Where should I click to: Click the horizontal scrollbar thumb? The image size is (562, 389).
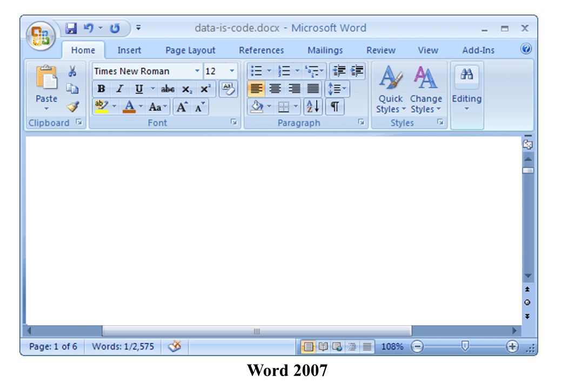[257, 331]
